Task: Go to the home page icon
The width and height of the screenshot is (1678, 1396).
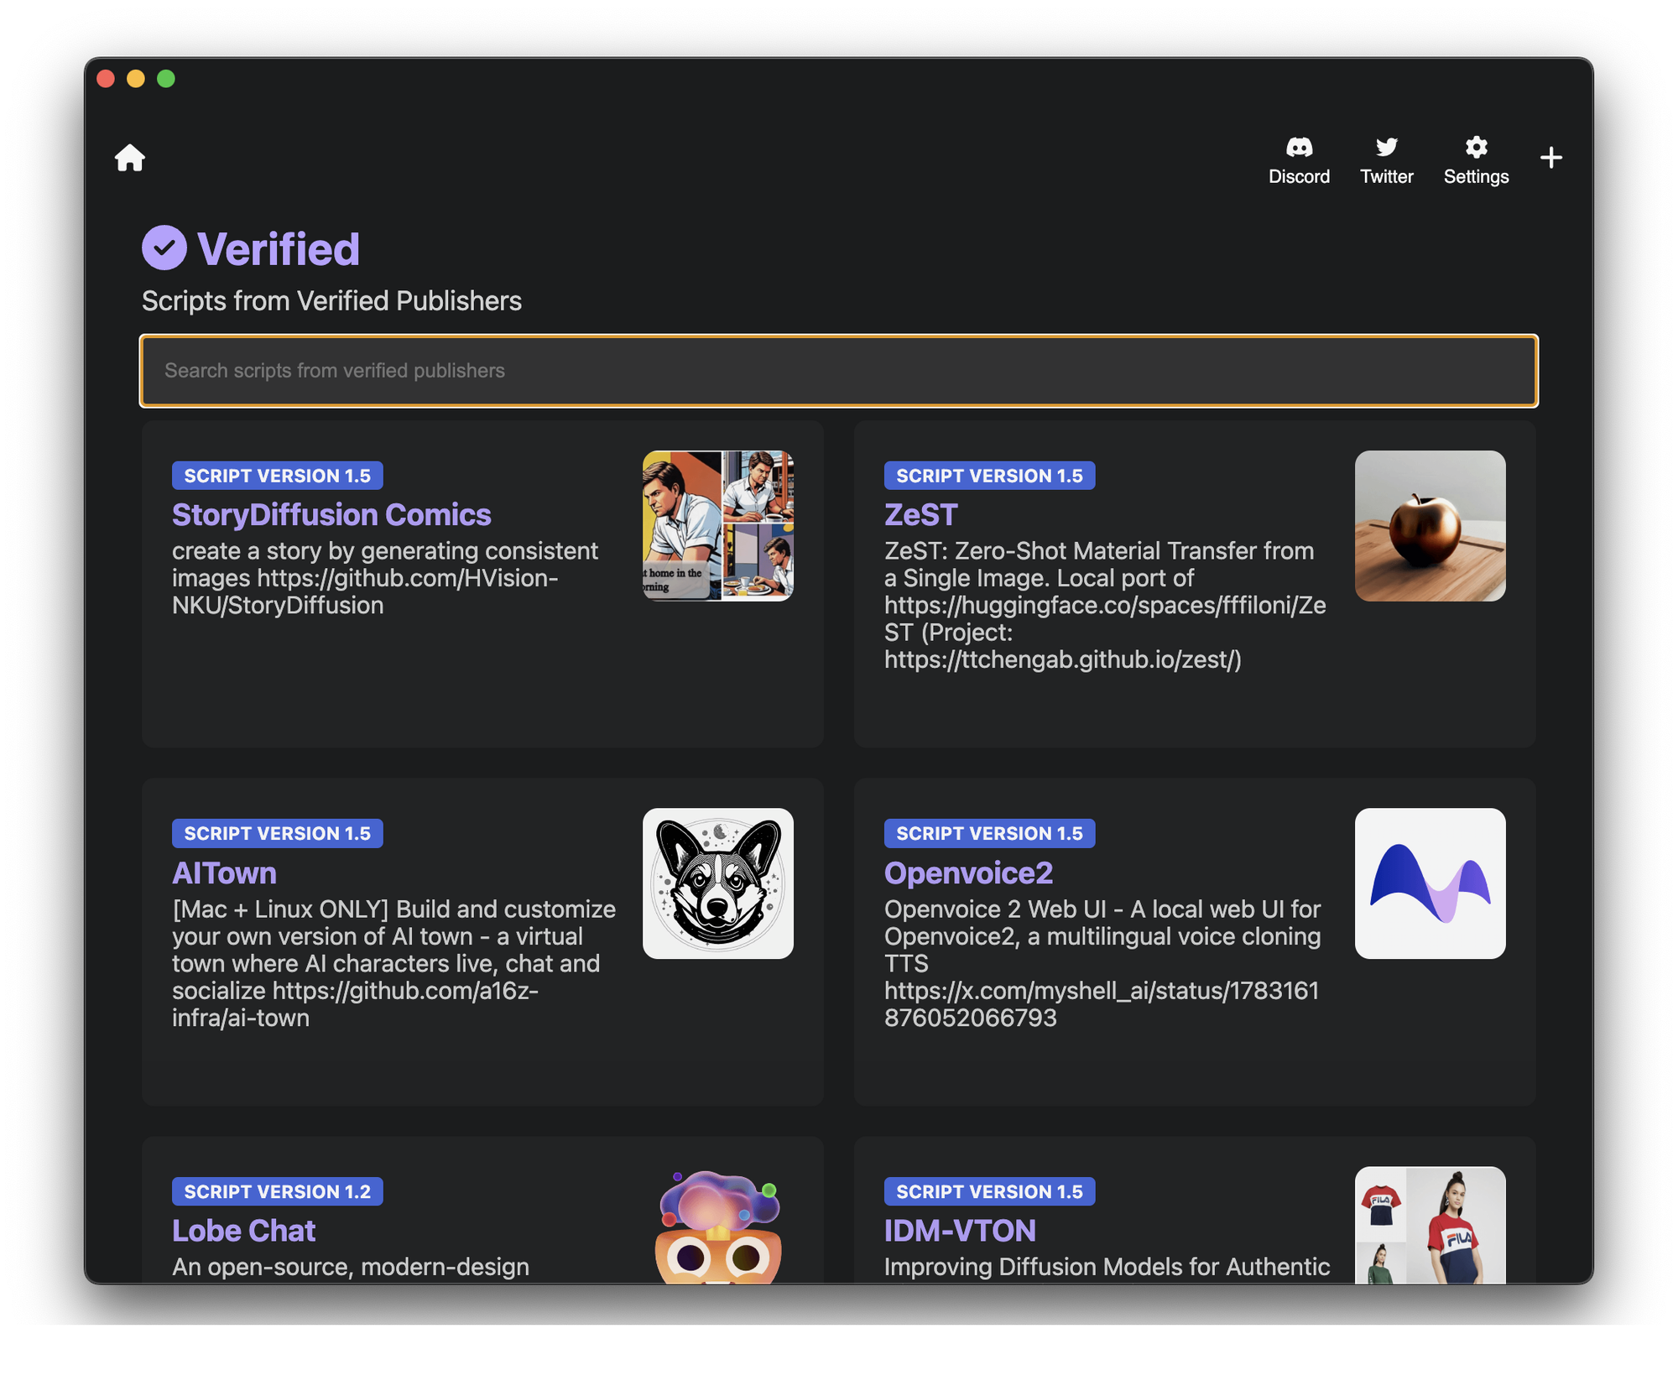Action: pos(130,158)
